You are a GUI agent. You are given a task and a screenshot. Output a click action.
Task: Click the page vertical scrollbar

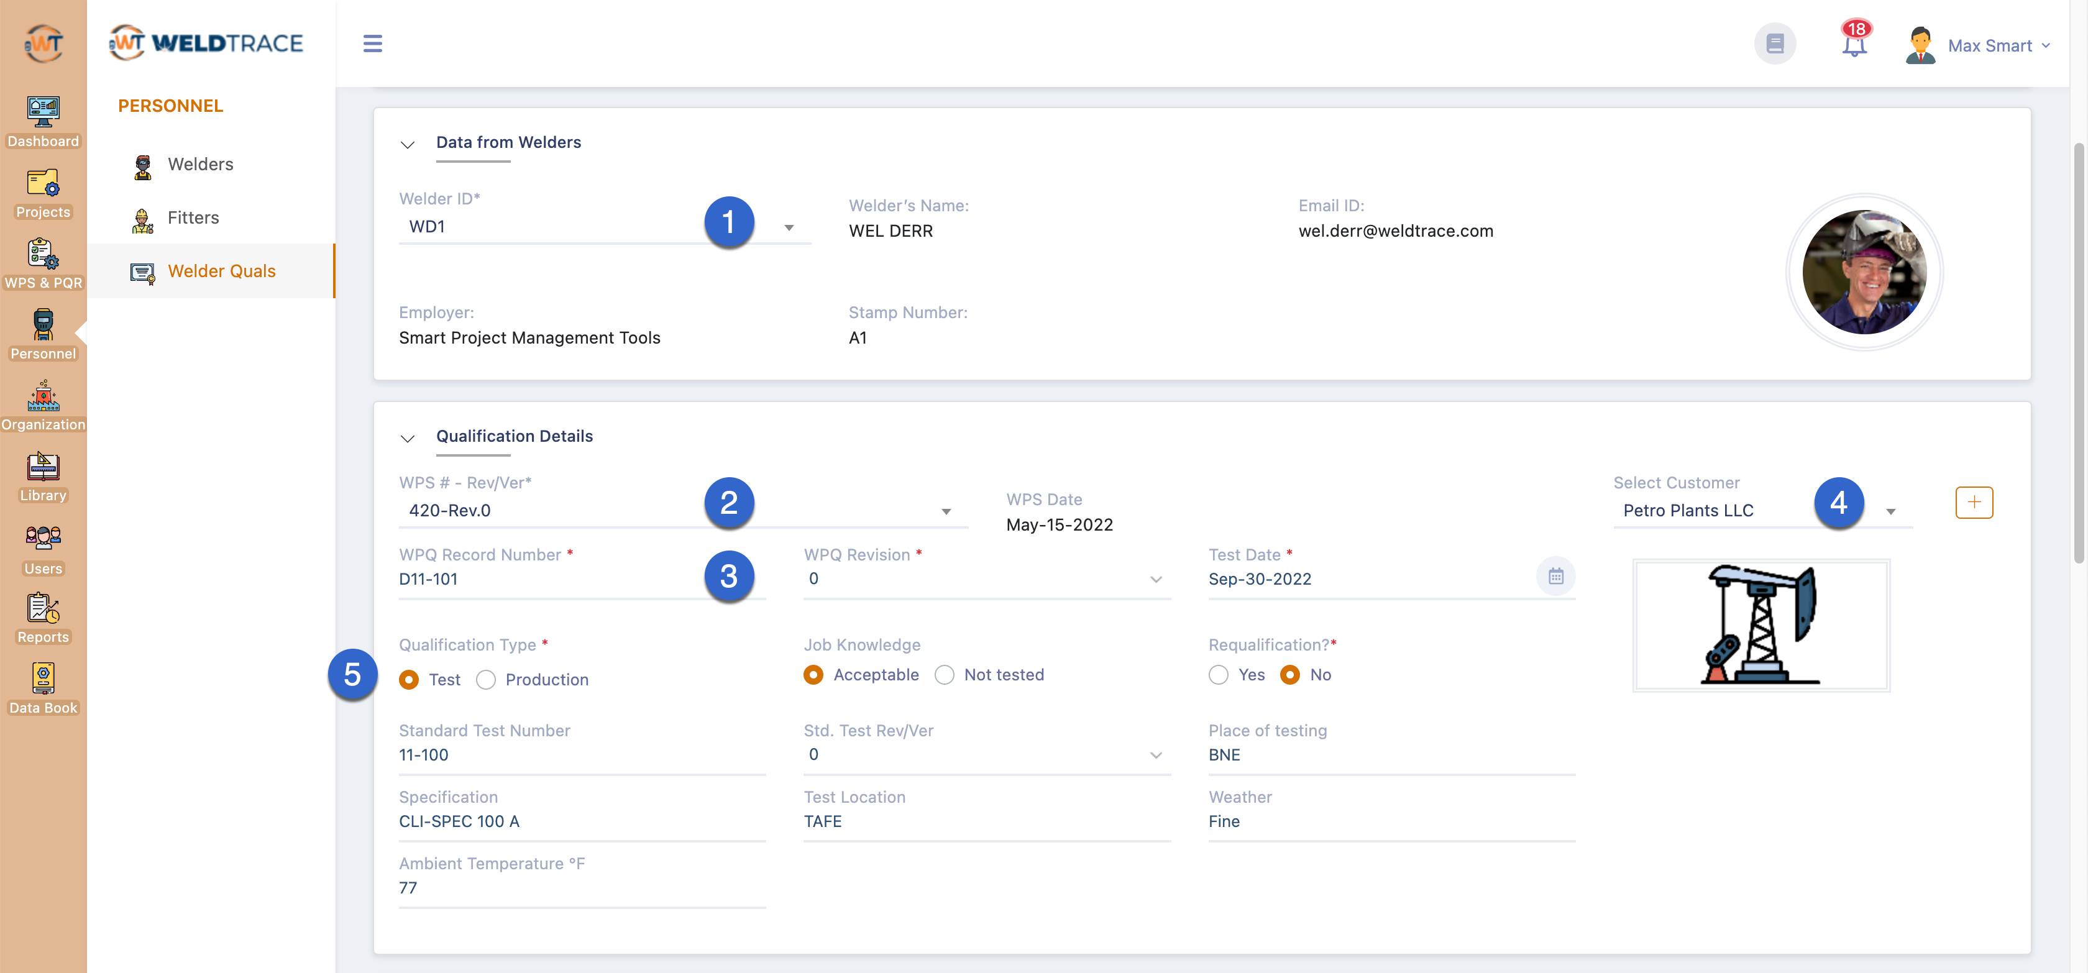(2079, 352)
